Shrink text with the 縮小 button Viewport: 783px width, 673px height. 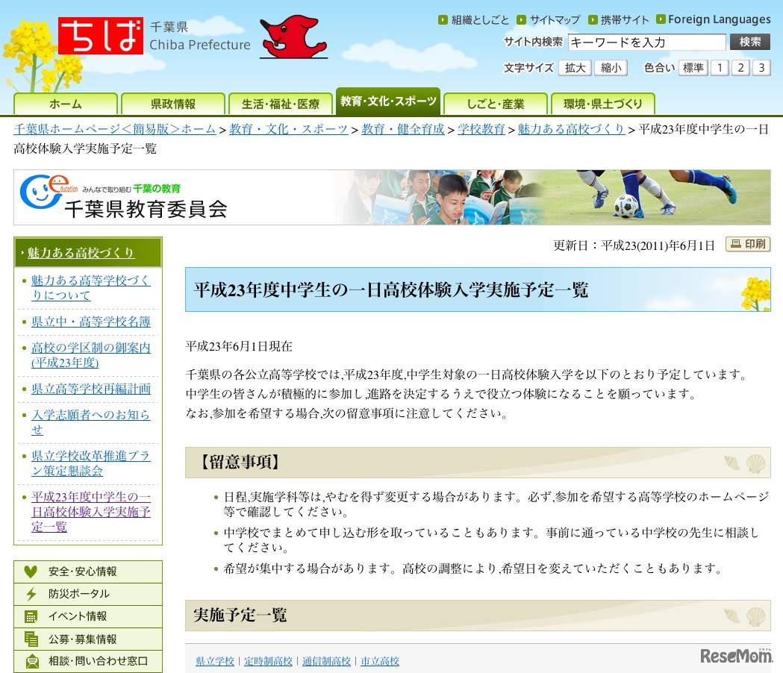point(611,68)
